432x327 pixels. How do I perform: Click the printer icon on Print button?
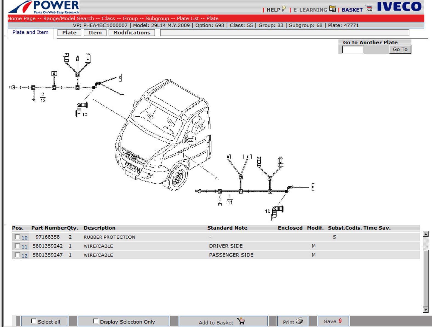pos(300,321)
